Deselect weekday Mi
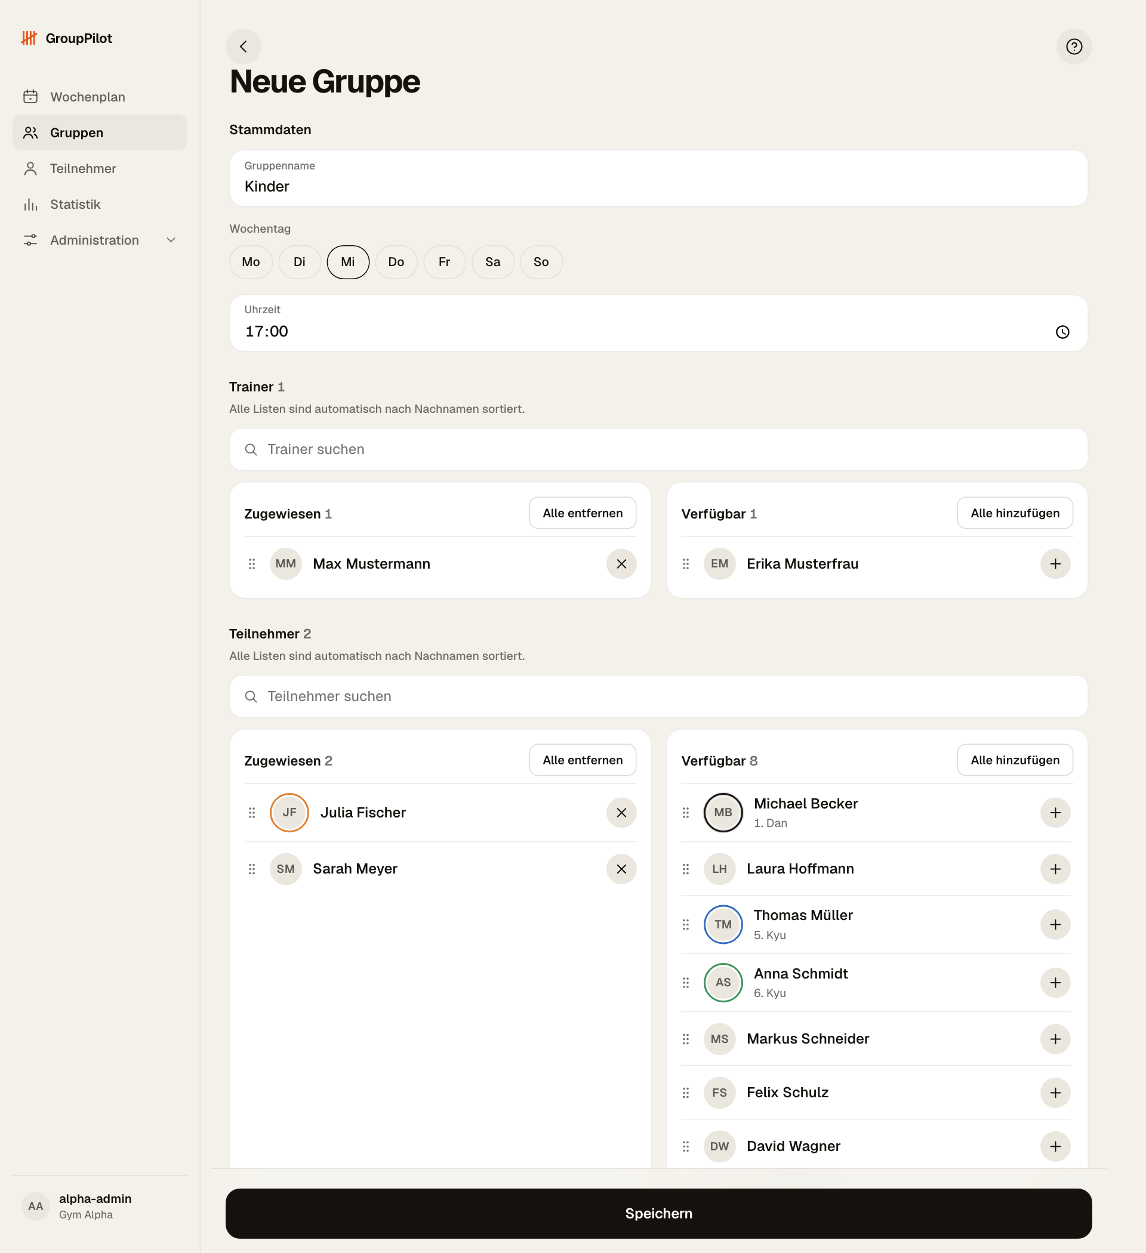 tap(347, 262)
